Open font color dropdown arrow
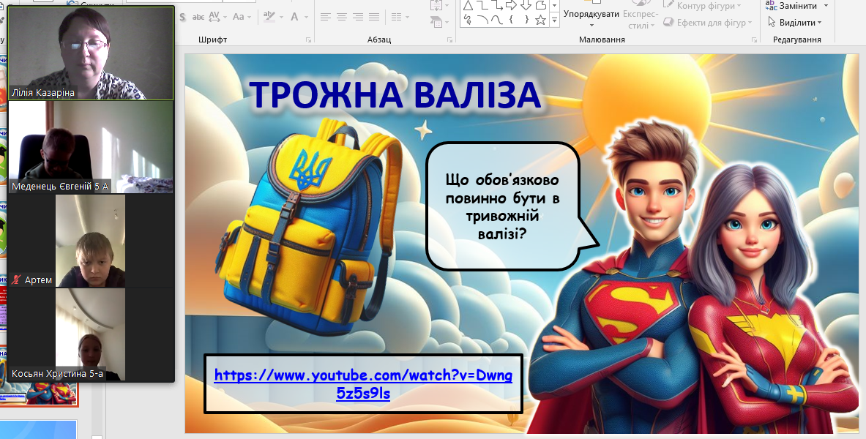The image size is (866, 439). 305,17
